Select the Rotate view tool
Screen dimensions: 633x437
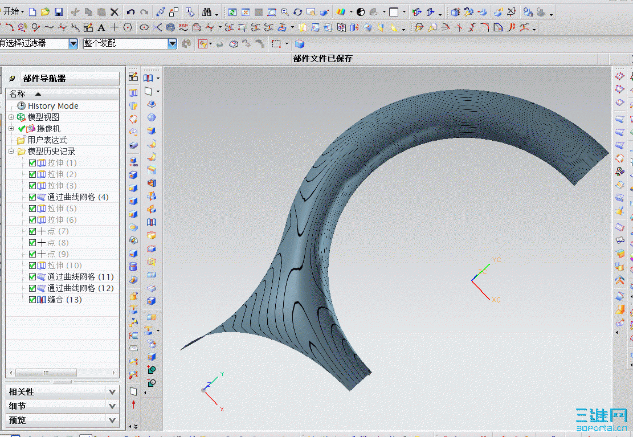298,12
